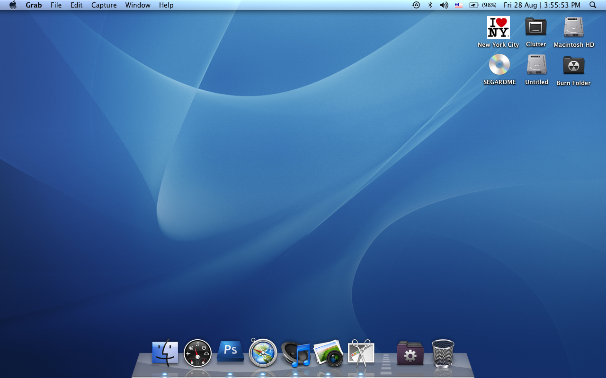The height and width of the screenshot is (378, 606).
Task: Launch Dashboard from the Dock
Action: [197, 353]
